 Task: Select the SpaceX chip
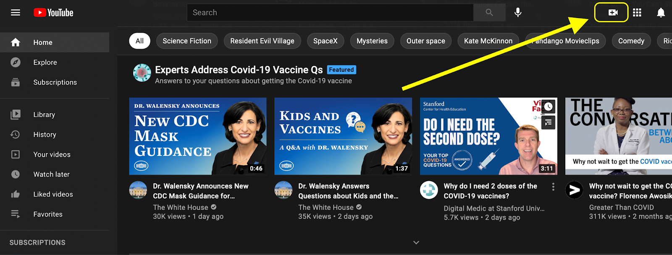[x=325, y=41]
